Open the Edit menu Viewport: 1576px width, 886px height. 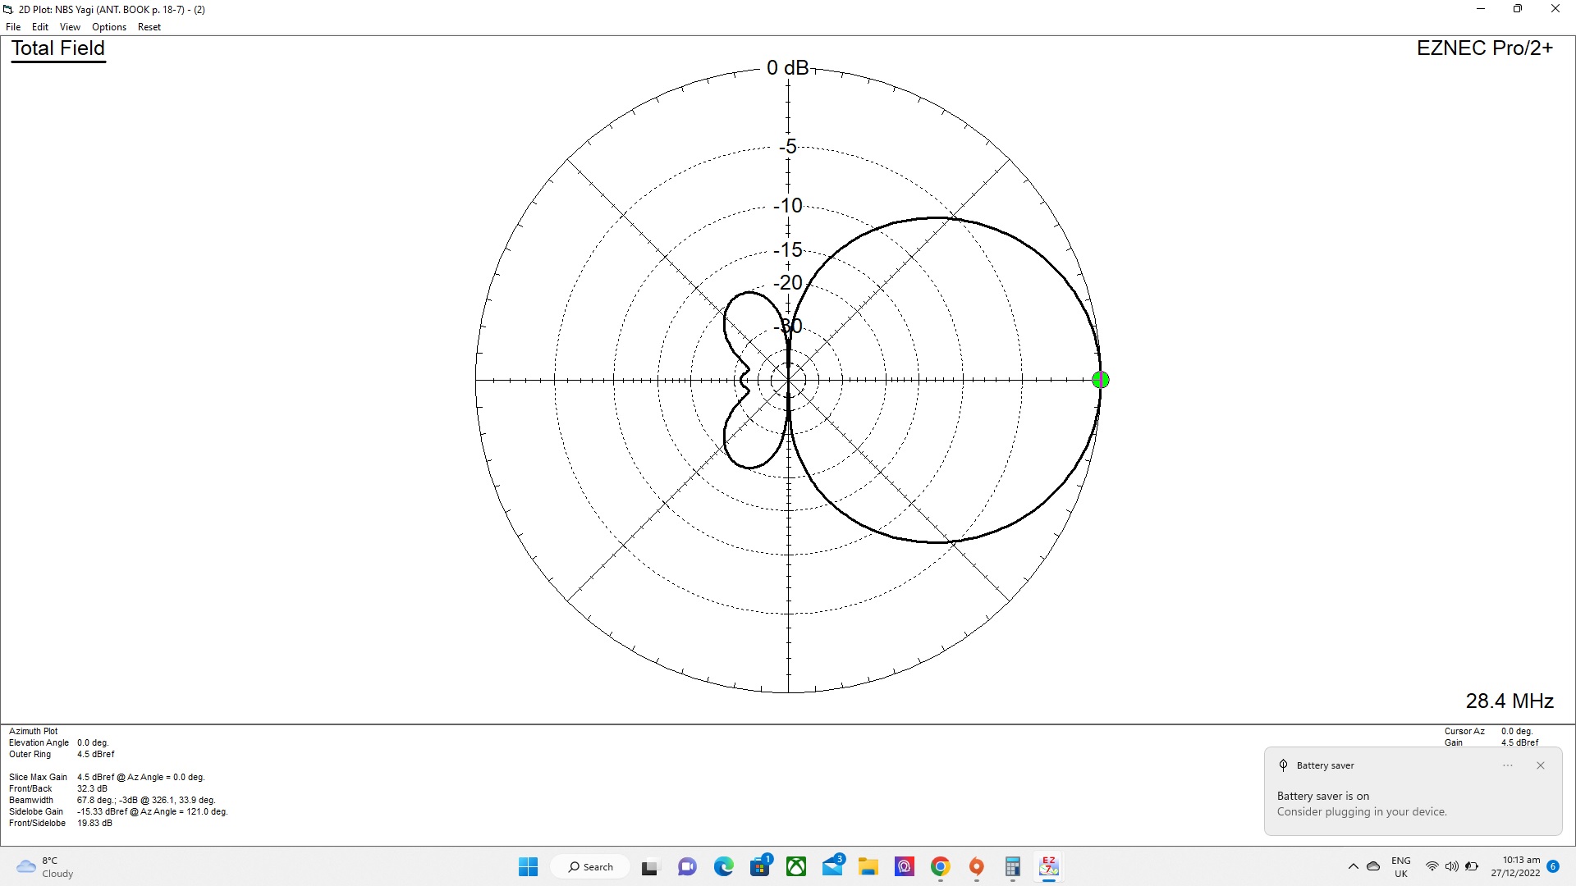(x=39, y=27)
